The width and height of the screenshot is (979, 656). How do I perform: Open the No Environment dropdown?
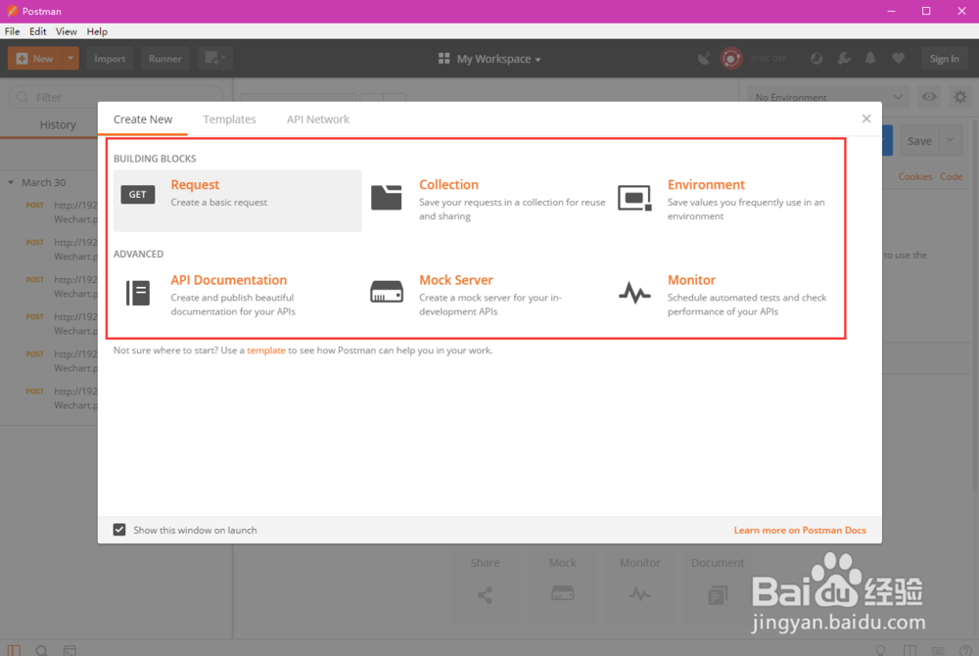click(828, 97)
